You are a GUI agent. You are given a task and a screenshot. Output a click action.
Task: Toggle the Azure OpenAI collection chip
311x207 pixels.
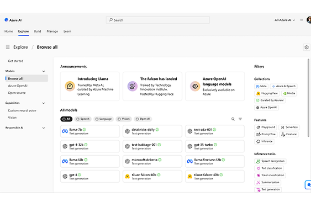pyautogui.click(x=267, y=108)
